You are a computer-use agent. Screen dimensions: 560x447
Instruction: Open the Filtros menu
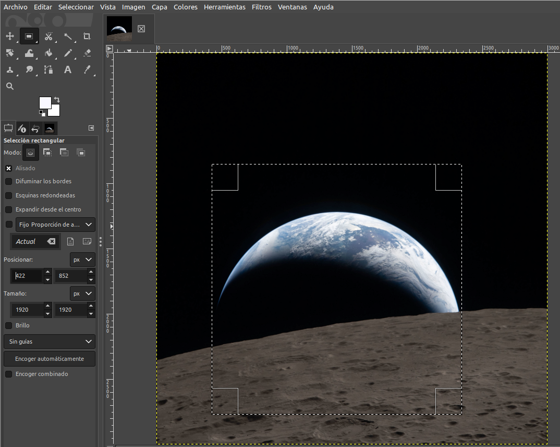tap(261, 7)
